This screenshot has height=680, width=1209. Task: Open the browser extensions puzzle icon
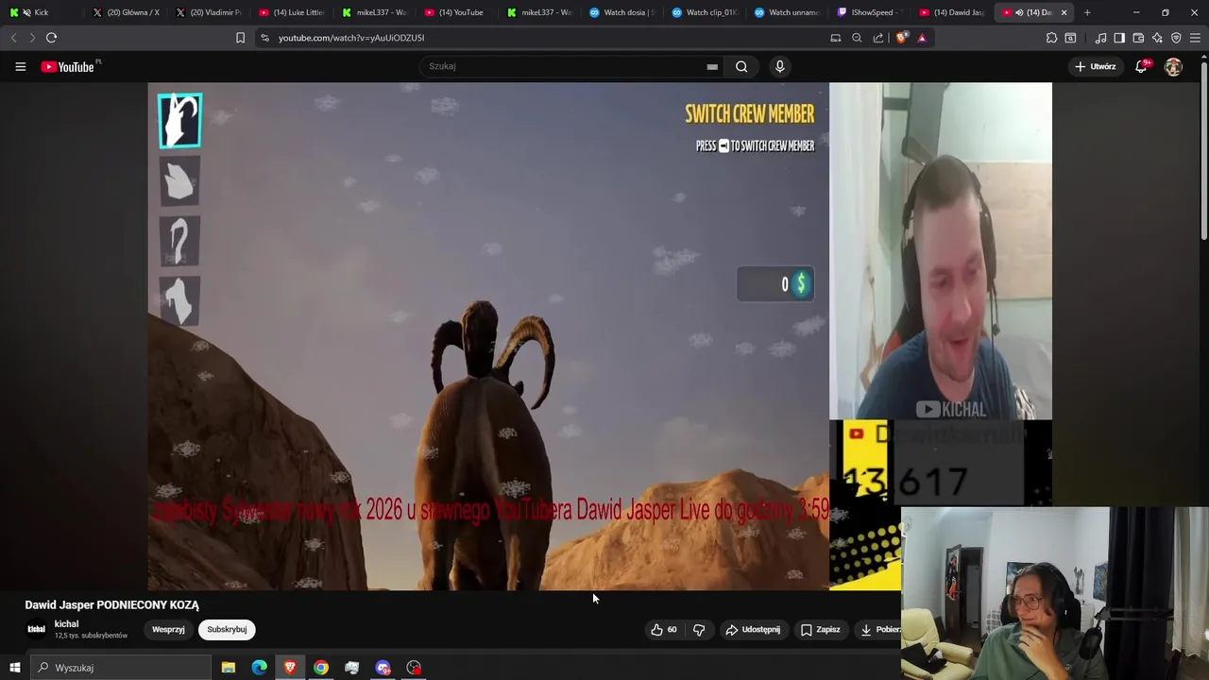click(x=1051, y=38)
